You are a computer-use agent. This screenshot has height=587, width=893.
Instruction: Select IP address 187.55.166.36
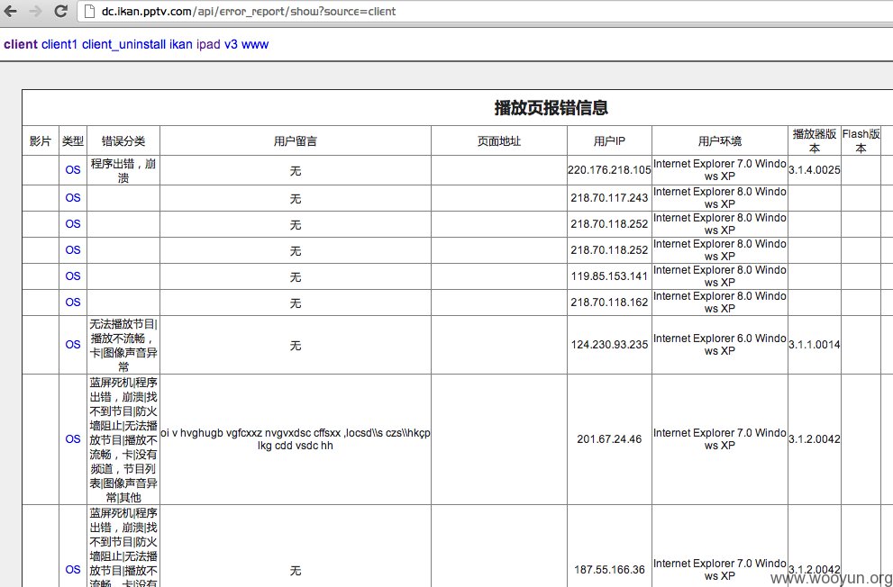point(609,569)
